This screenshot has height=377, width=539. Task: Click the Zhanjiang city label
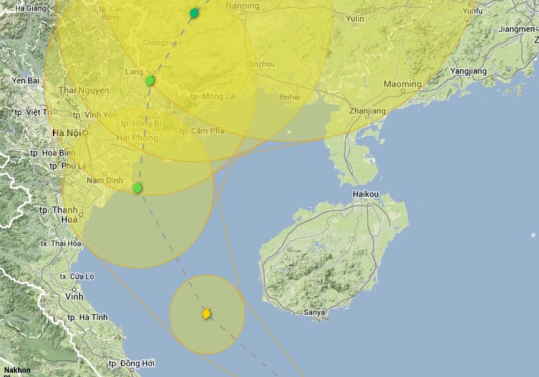point(368,110)
